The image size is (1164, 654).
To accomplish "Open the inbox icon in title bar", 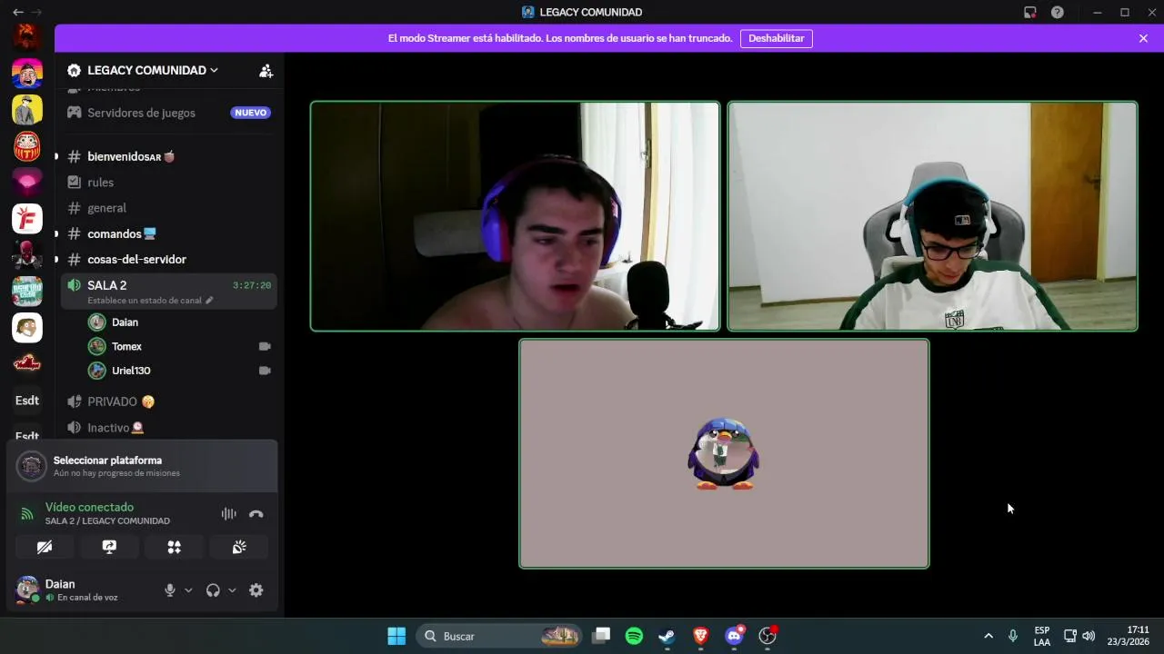I will point(1030,12).
